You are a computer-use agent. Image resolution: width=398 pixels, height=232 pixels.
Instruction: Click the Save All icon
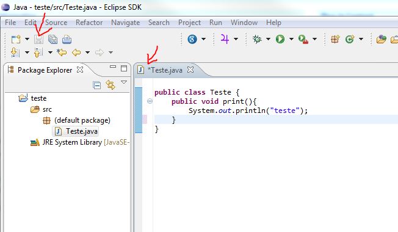(x=52, y=39)
